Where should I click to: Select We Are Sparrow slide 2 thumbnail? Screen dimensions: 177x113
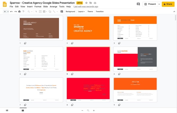tap(88, 28)
